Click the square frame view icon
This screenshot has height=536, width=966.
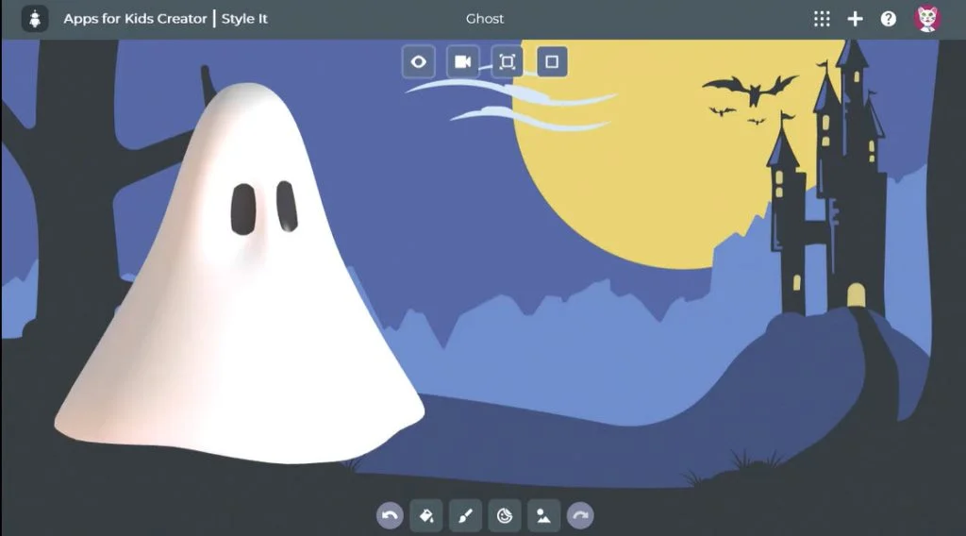pyautogui.click(x=552, y=61)
